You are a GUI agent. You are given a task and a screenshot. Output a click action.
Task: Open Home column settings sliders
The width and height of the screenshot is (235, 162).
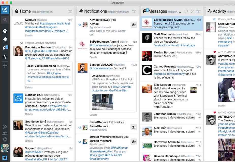[x=70, y=11]
